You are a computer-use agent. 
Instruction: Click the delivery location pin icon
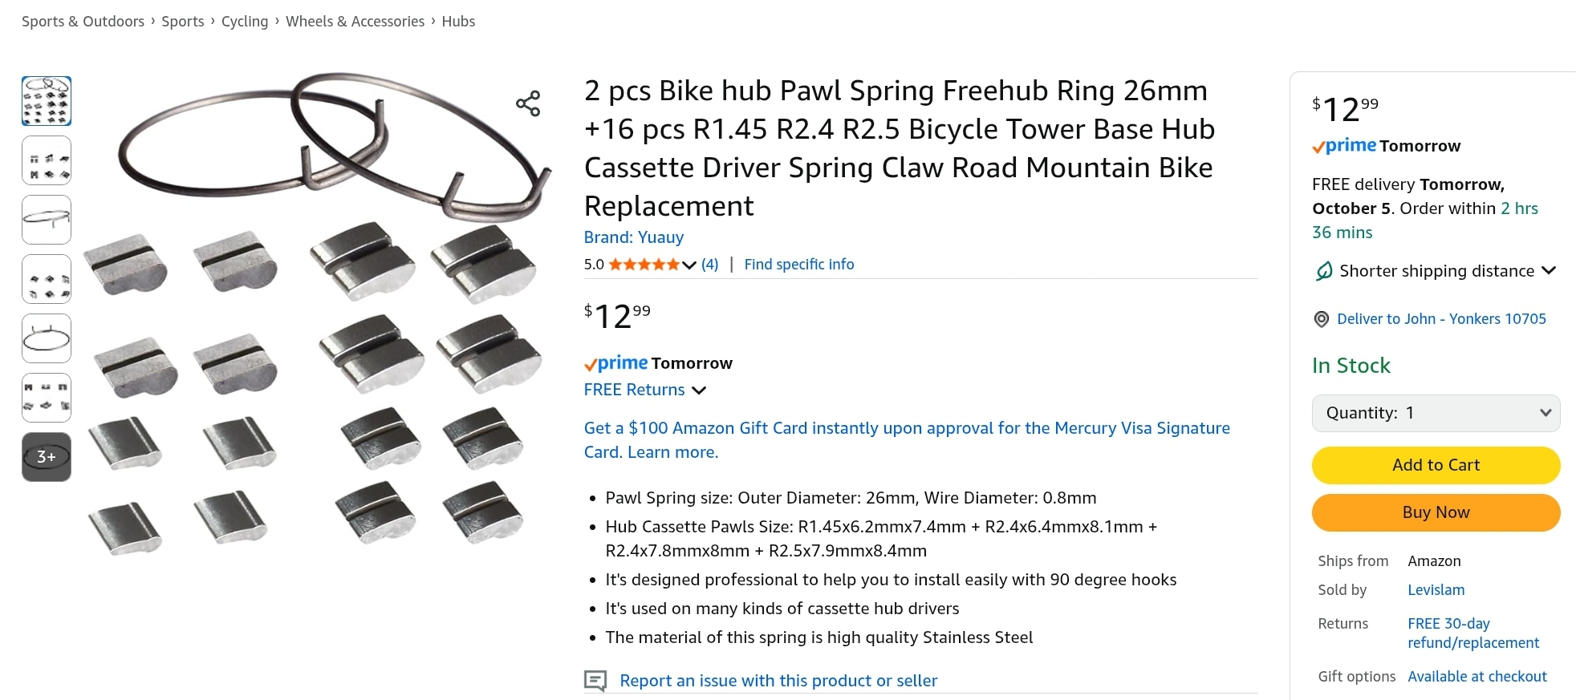pos(1321,319)
